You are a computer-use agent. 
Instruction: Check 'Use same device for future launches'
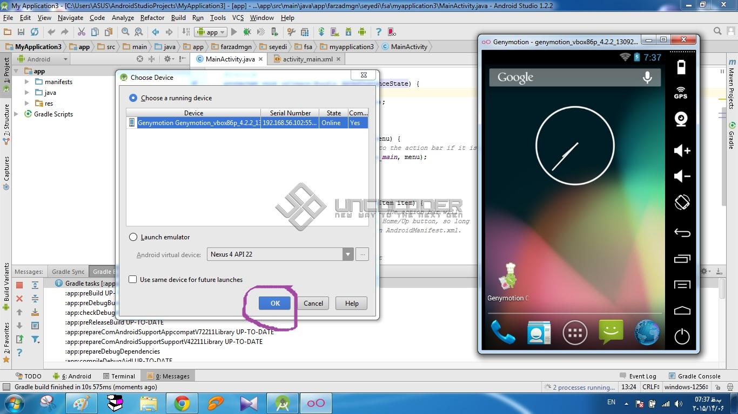point(133,279)
